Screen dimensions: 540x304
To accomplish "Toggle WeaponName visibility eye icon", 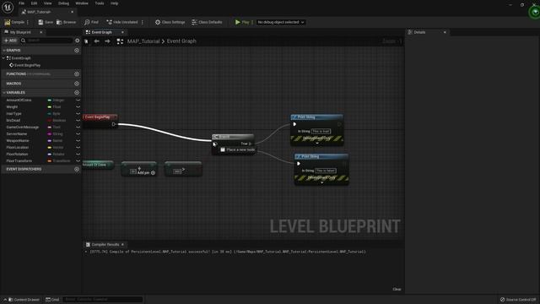I will pyautogui.click(x=78, y=141).
